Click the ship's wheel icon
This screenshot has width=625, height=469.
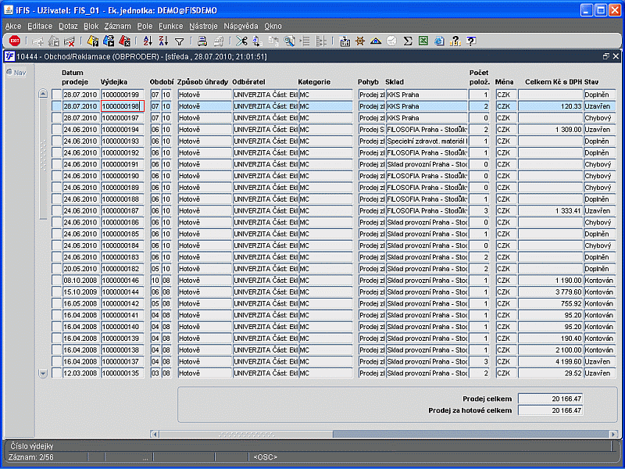pyautogui.click(x=360, y=41)
